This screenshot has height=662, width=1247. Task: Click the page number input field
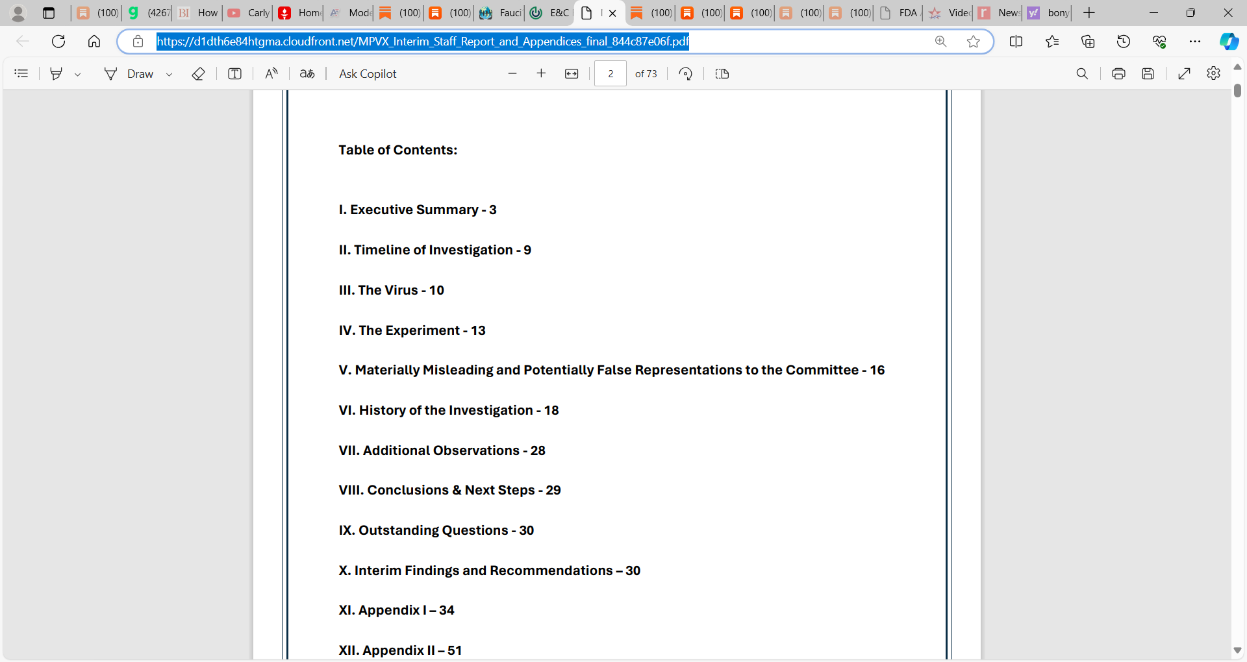point(611,73)
